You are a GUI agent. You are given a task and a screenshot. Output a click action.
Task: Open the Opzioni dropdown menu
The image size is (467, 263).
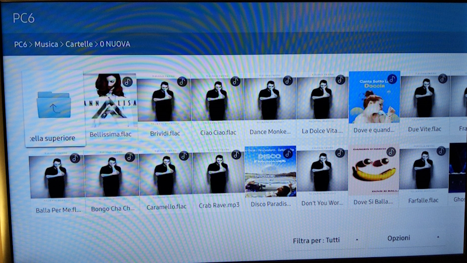click(x=408, y=238)
